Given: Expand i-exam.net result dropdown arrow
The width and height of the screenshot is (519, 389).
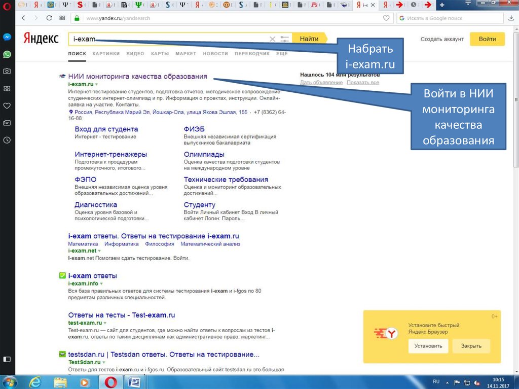Looking at the screenshot, I should pos(99,251).
